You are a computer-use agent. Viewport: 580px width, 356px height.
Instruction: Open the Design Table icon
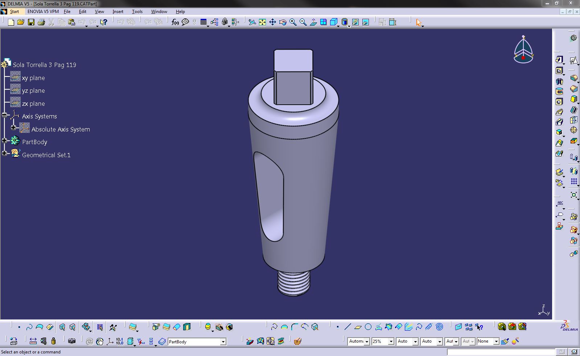(x=203, y=22)
